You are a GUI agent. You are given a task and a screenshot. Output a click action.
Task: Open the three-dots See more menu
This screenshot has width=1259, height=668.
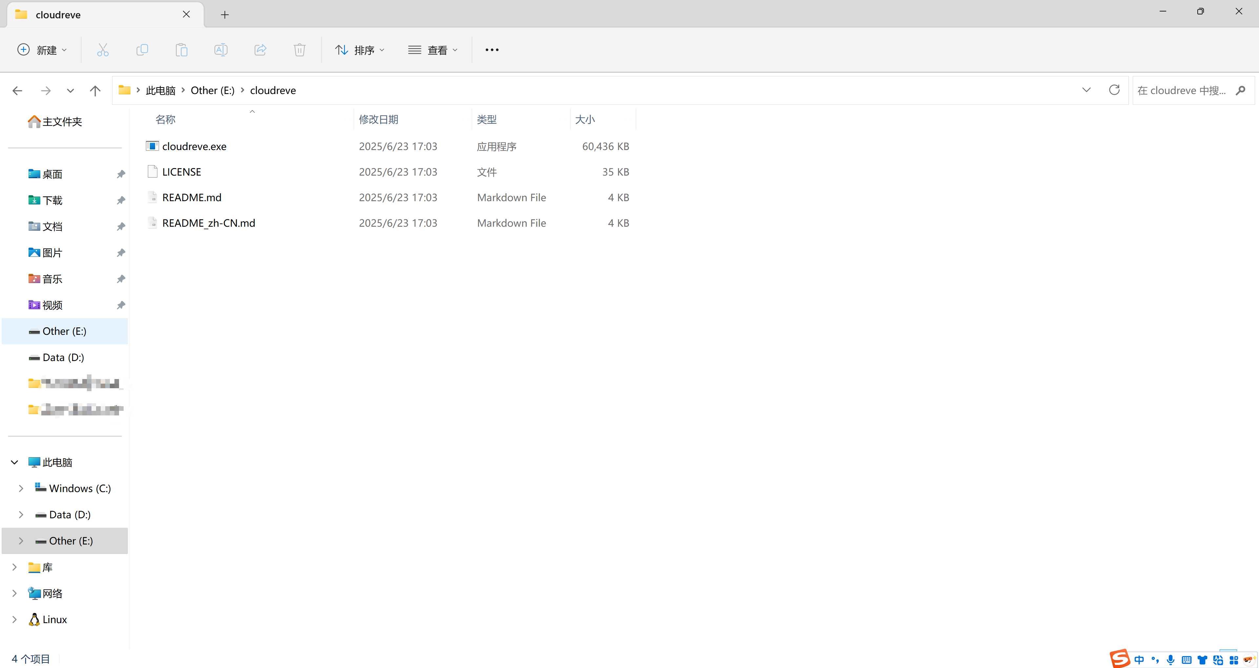492,50
